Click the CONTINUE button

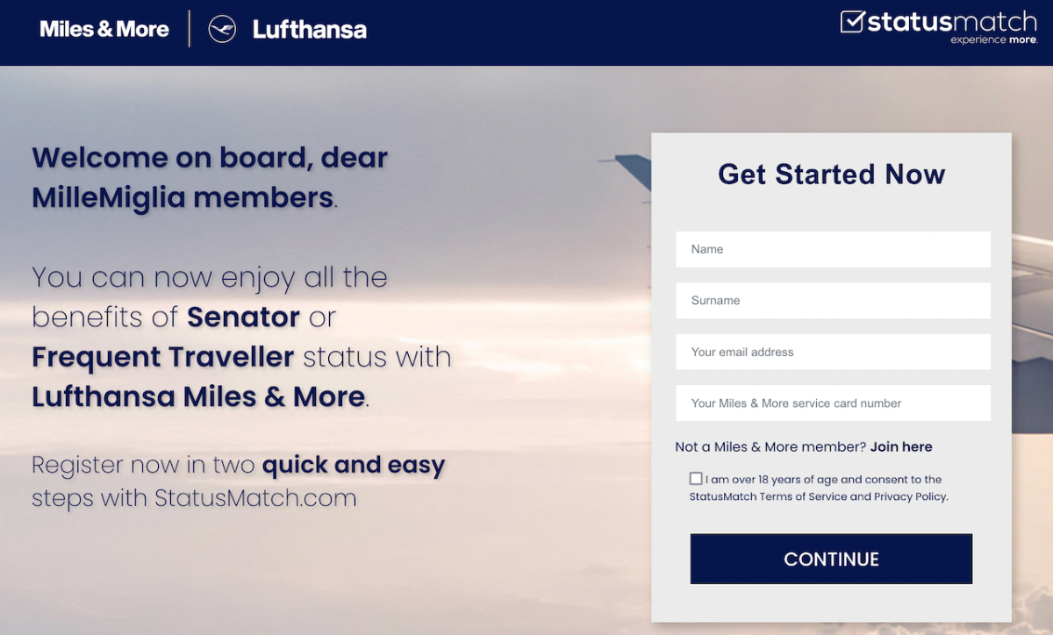click(x=831, y=559)
